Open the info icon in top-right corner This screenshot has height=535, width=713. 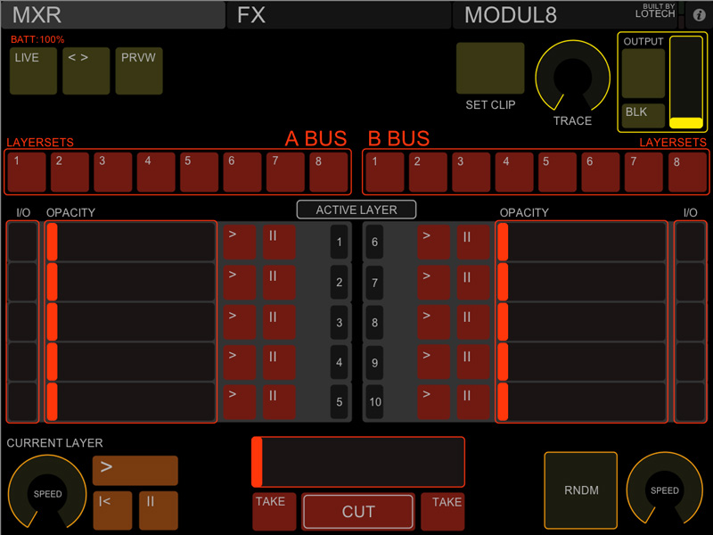click(699, 15)
